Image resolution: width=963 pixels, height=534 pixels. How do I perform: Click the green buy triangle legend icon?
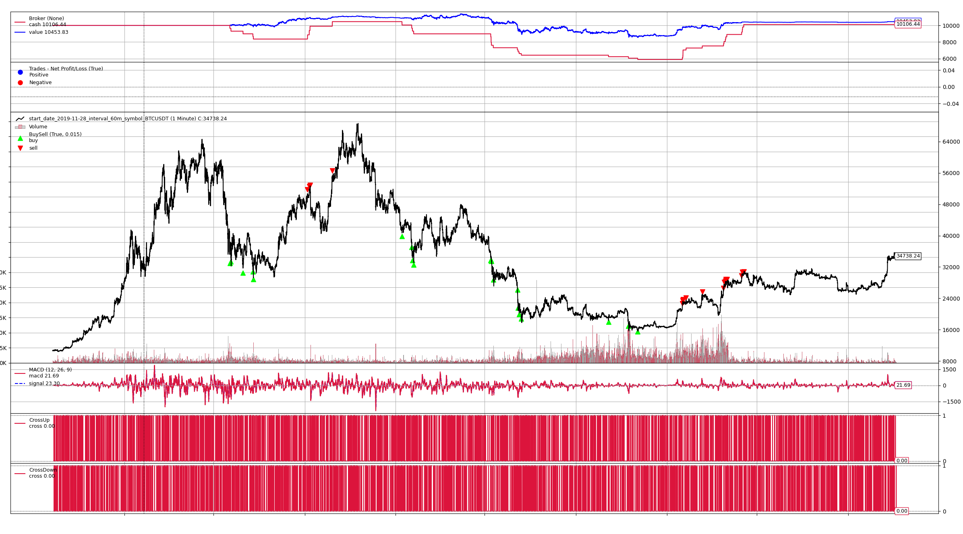20,138
